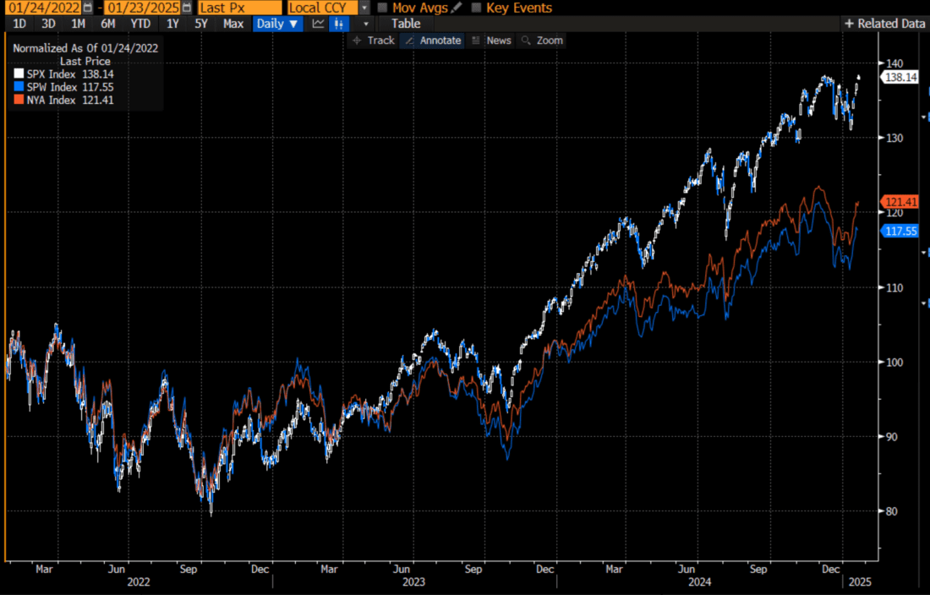Select the candlestick chart style icon
Viewport: 930px width, 595px height.
[x=339, y=24]
